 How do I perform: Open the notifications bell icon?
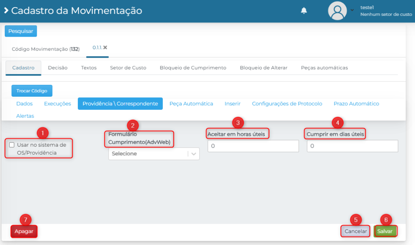coord(304,11)
